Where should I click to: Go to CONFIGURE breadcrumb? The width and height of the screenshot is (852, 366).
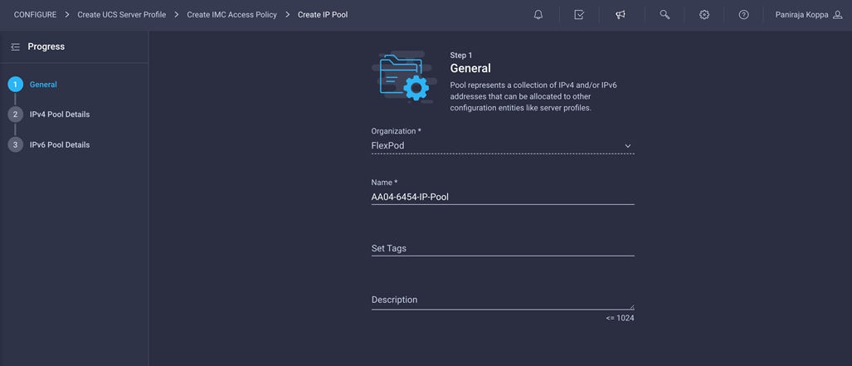click(x=36, y=15)
